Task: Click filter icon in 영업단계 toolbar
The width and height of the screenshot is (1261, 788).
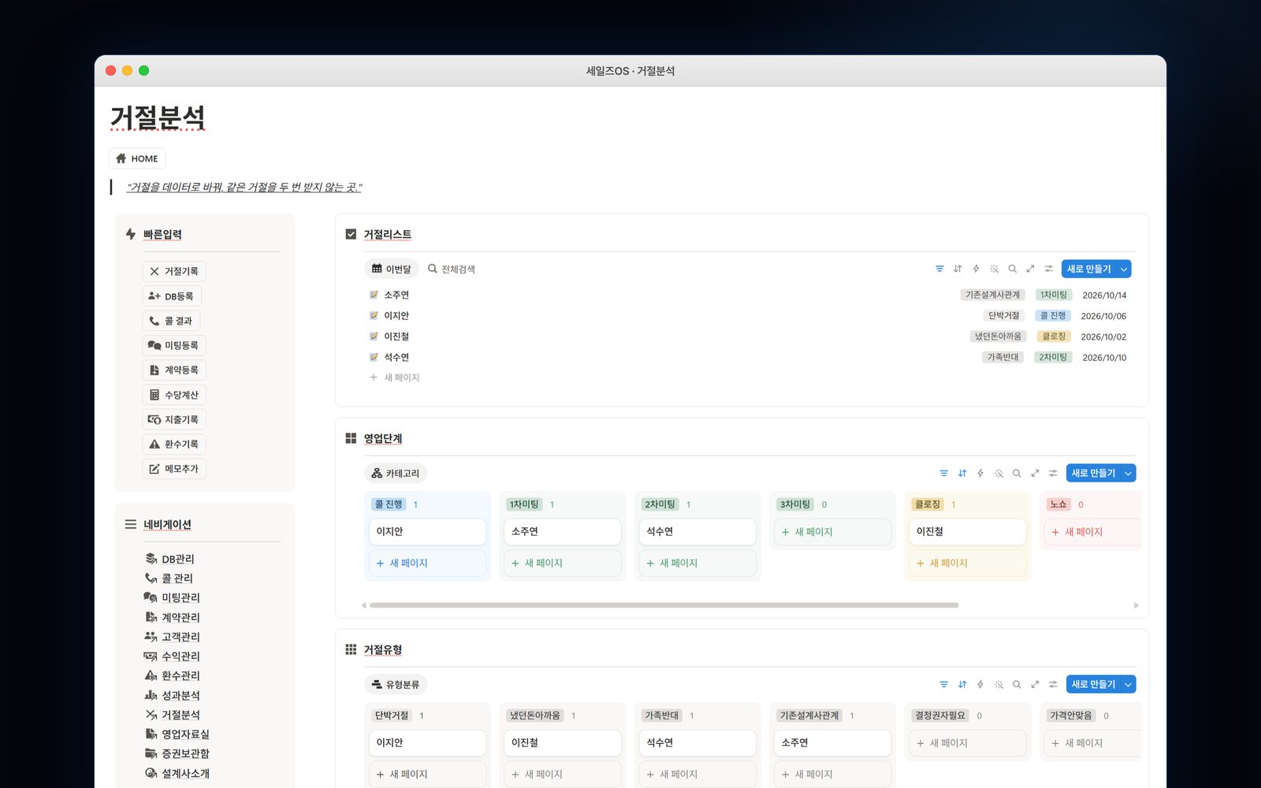Action: 943,473
